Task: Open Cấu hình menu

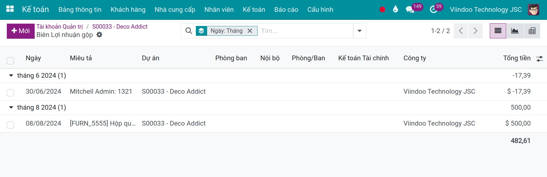Action: [x=320, y=9]
